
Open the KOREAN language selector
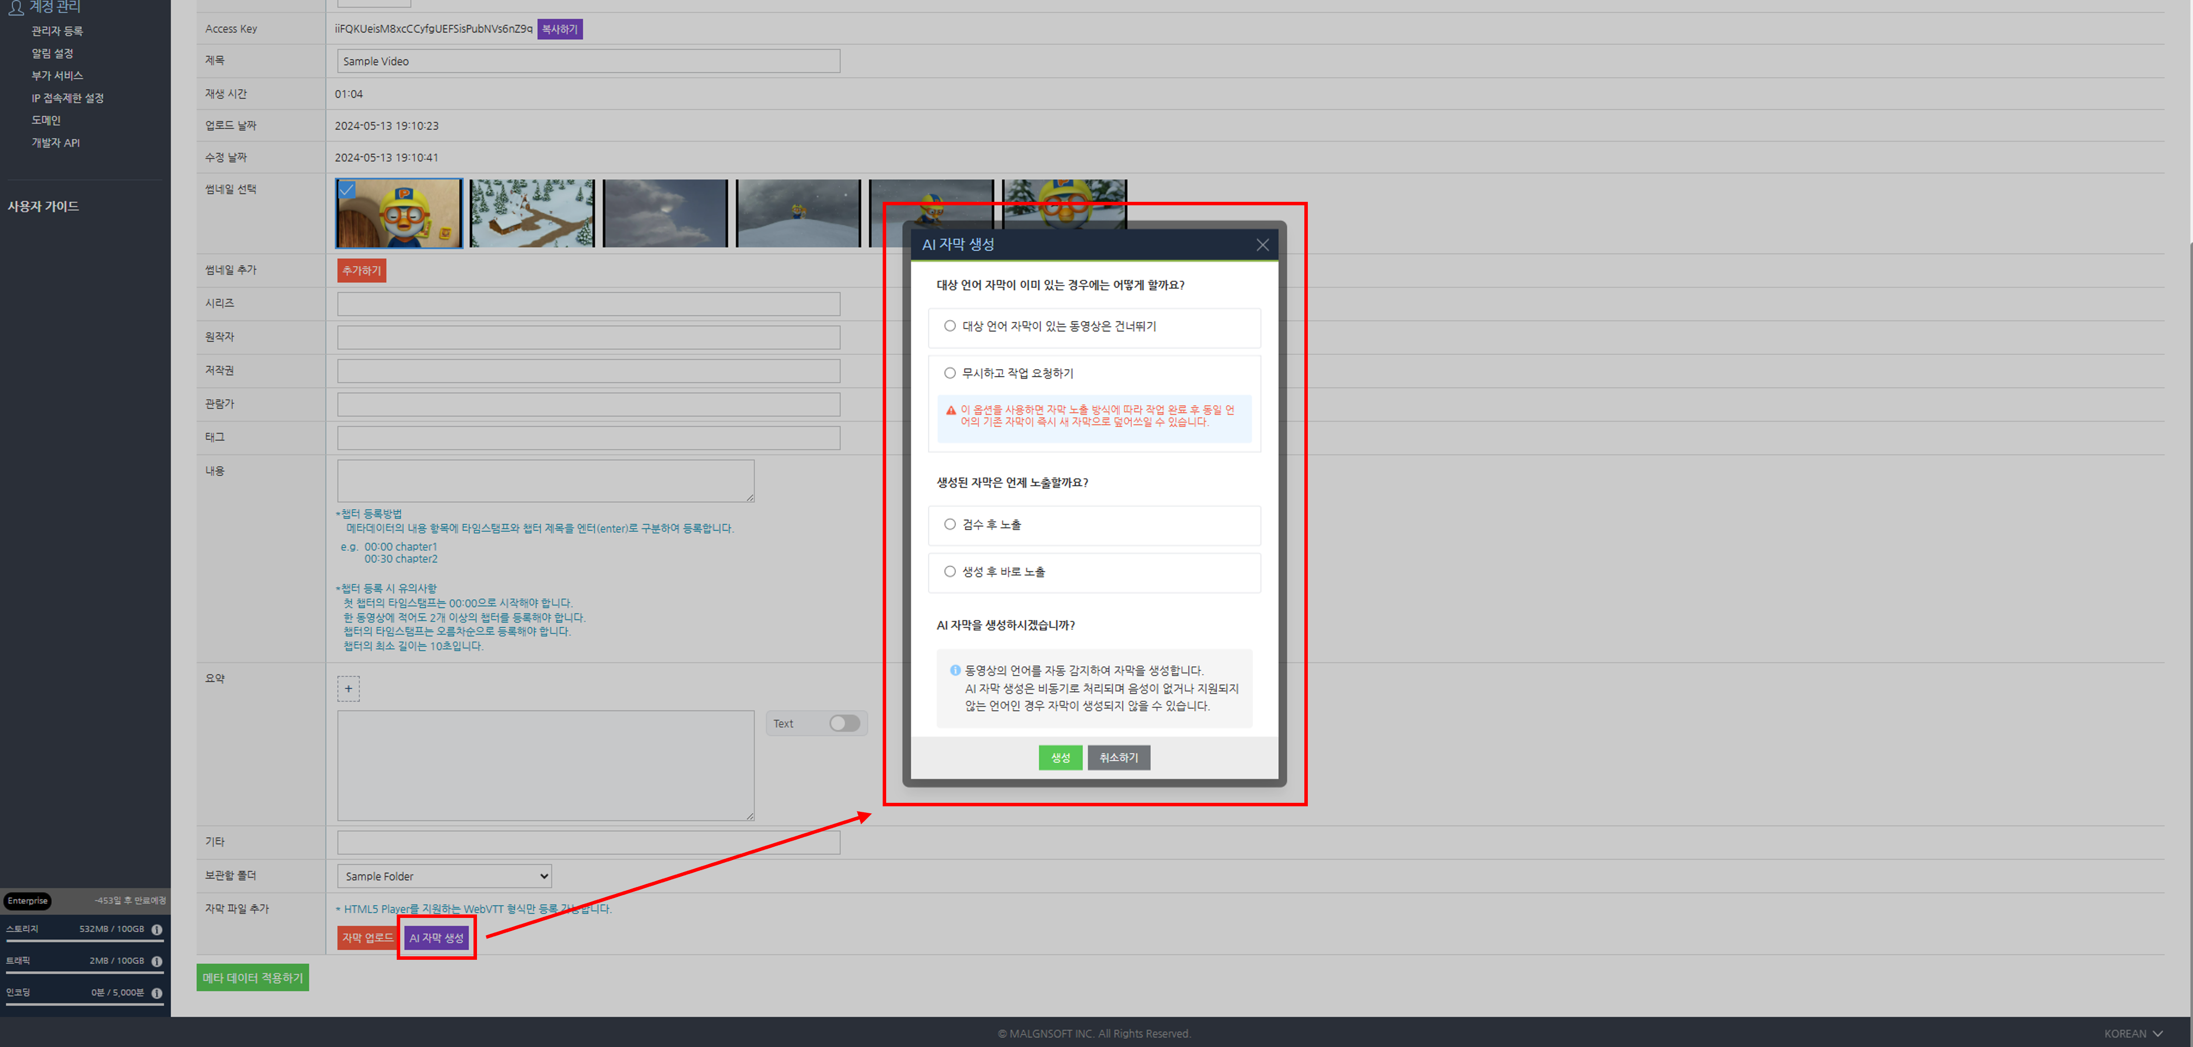[x=2133, y=1034]
